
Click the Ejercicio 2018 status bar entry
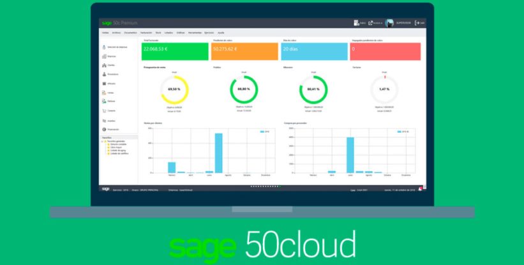click(121, 190)
